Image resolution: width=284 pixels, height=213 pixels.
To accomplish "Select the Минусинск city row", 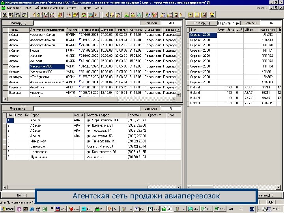I will [51, 141].
